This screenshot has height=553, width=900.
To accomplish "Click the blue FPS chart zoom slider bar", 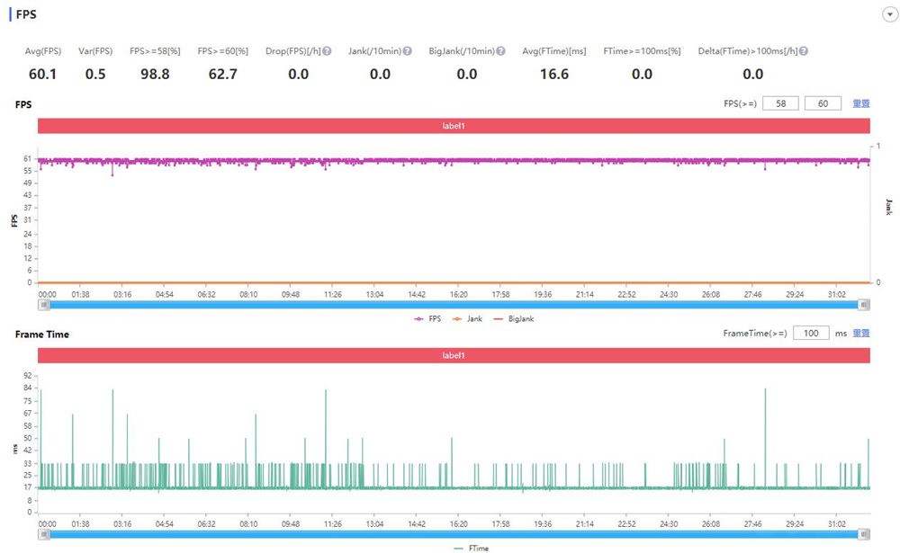I will coord(454,305).
